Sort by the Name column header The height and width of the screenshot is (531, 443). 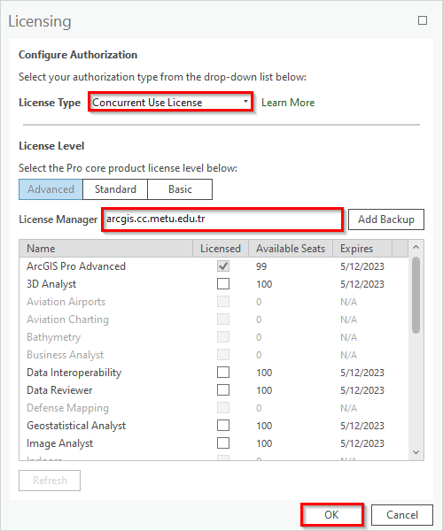[105, 248]
